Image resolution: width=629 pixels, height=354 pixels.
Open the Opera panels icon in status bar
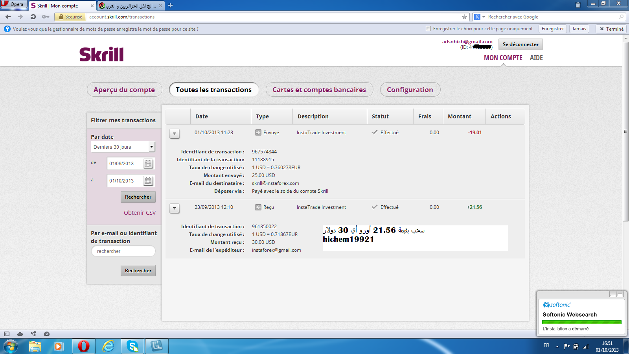coord(7,334)
